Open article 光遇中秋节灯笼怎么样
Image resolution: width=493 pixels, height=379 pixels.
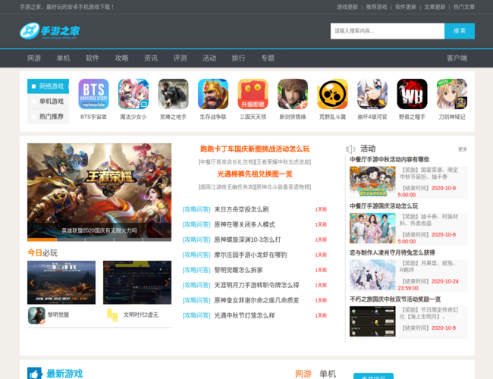coord(244,315)
